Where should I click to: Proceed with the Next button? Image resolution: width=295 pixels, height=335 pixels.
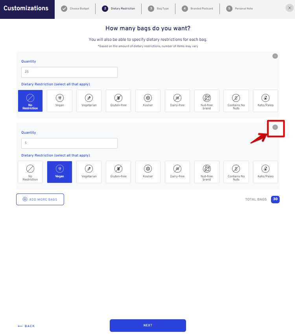click(148, 326)
